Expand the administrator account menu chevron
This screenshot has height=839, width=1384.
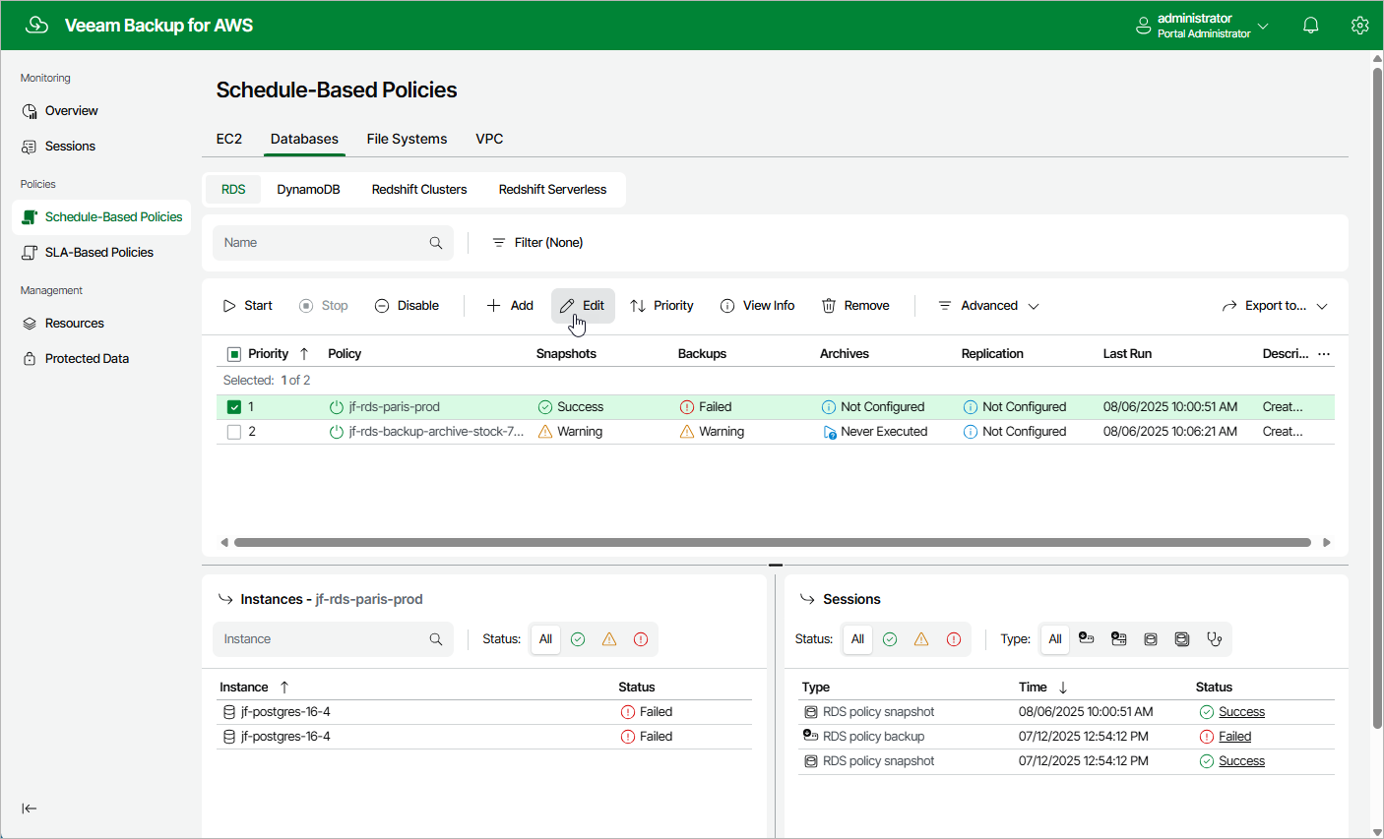pyautogui.click(x=1263, y=26)
